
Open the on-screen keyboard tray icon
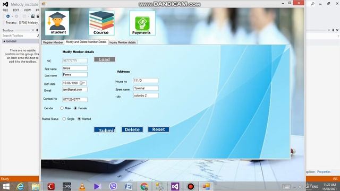coord(286,187)
